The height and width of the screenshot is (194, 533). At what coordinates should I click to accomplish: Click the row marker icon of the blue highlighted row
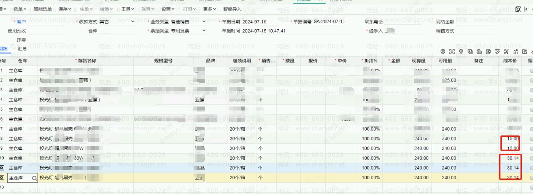[2, 168]
